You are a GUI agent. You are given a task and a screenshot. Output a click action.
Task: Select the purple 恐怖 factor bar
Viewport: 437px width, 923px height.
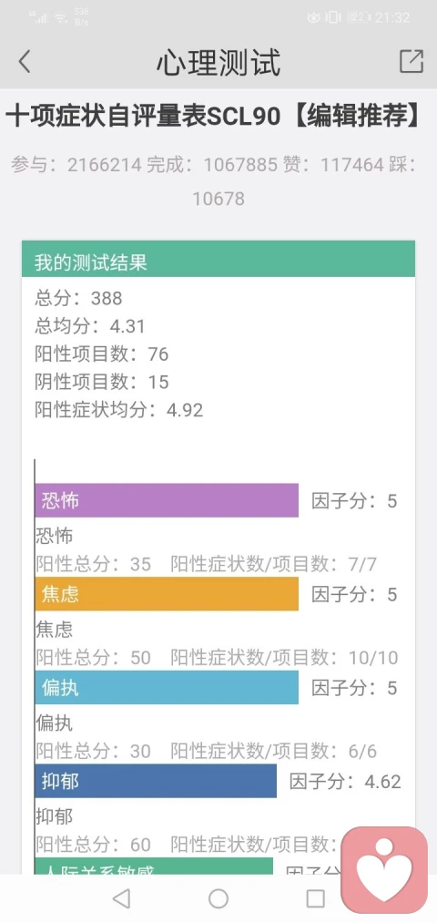pyautogui.click(x=167, y=500)
